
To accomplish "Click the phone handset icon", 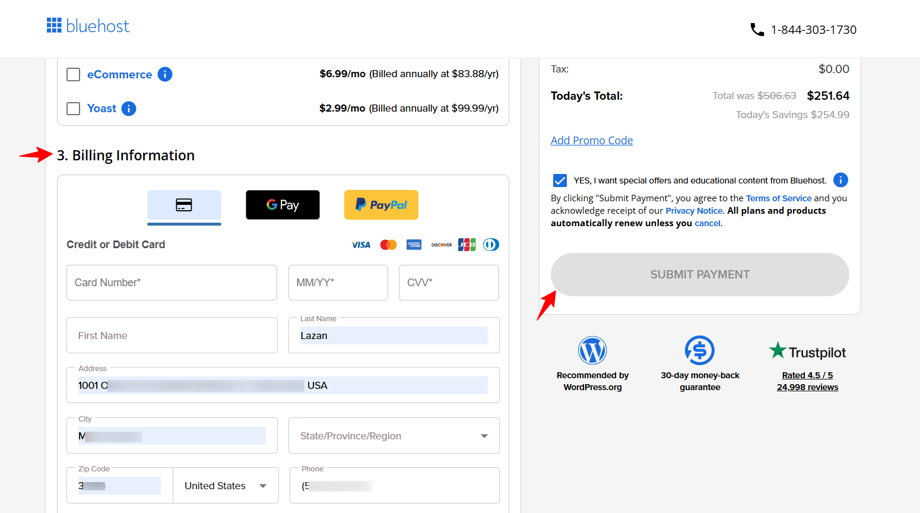I will (757, 29).
